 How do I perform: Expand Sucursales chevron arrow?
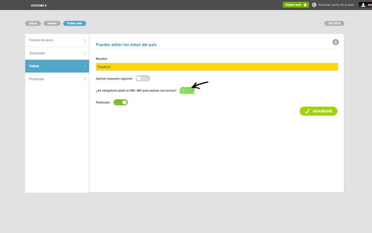click(85, 53)
